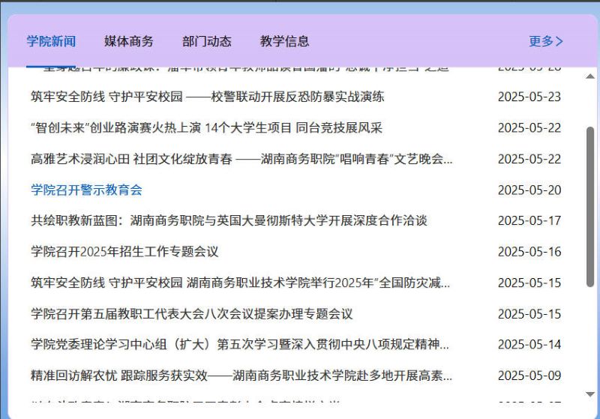Viewport: 600px width, 419px height.
Task: Click the vertical scrollbar thumb
Action: (x=590, y=206)
